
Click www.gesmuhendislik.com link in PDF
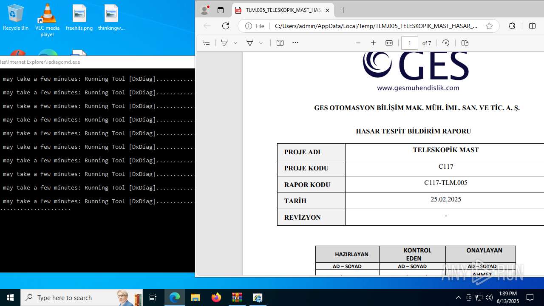[x=418, y=88]
